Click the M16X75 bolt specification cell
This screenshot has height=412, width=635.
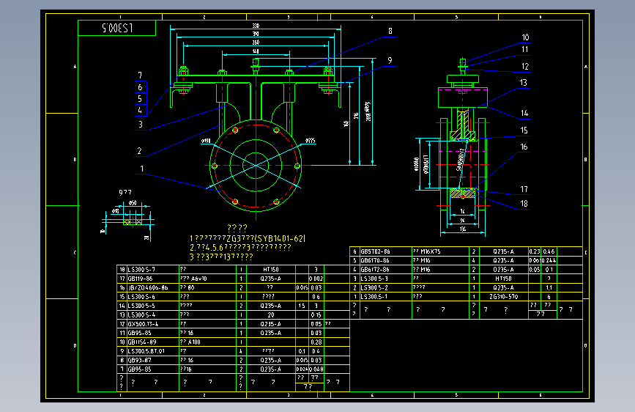click(x=440, y=251)
